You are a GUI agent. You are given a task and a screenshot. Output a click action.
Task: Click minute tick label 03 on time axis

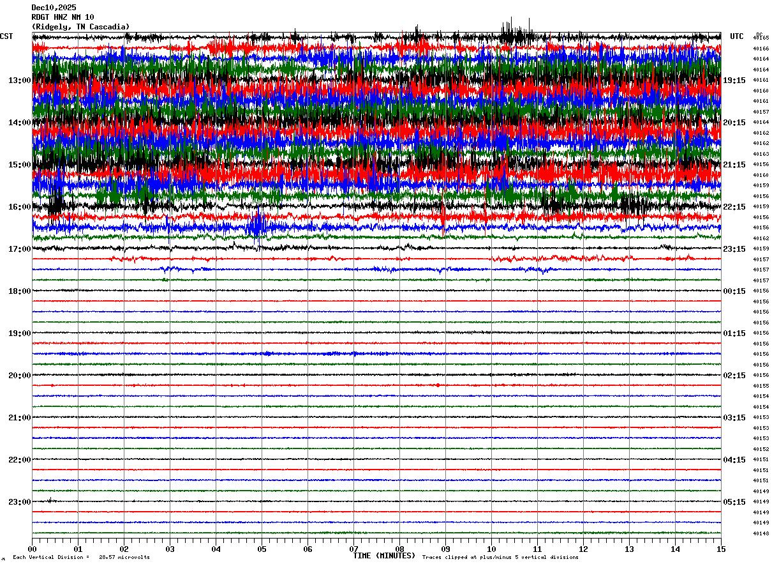(x=170, y=549)
